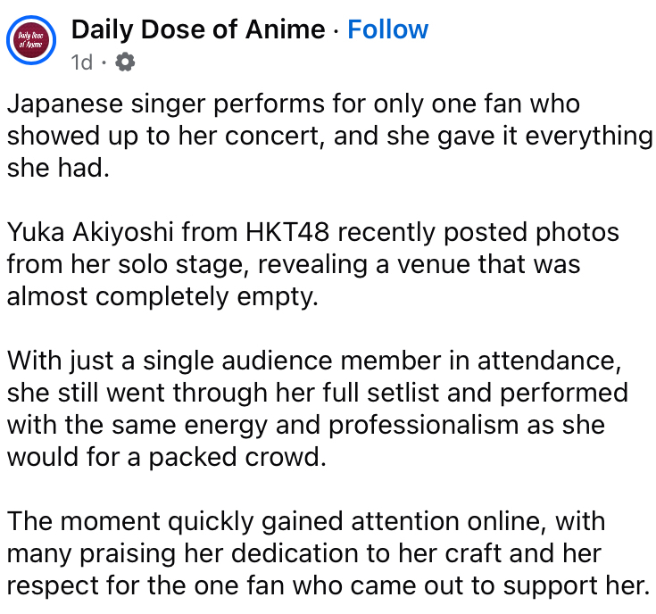Click the name "Yuka" in the post text
Image resolution: width=656 pixels, height=614 pixels.
37,232
